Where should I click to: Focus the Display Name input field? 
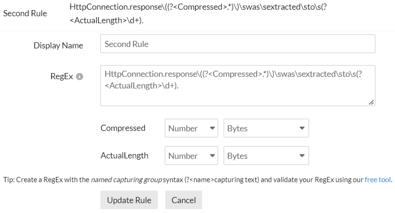pos(238,44)
